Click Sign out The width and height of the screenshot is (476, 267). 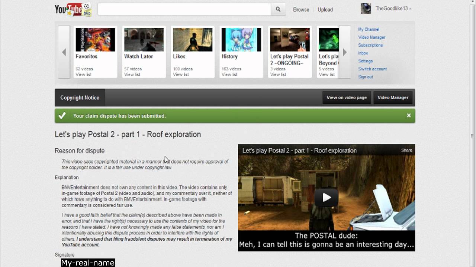tap(365, 77)
